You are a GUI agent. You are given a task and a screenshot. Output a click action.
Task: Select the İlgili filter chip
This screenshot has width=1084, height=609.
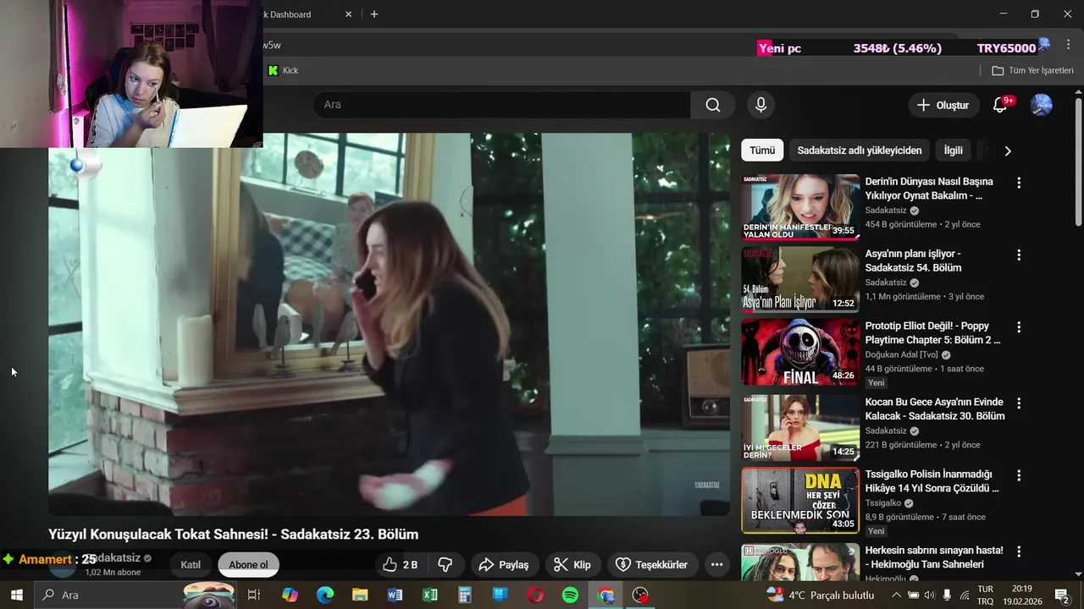[x=954, y=151]
